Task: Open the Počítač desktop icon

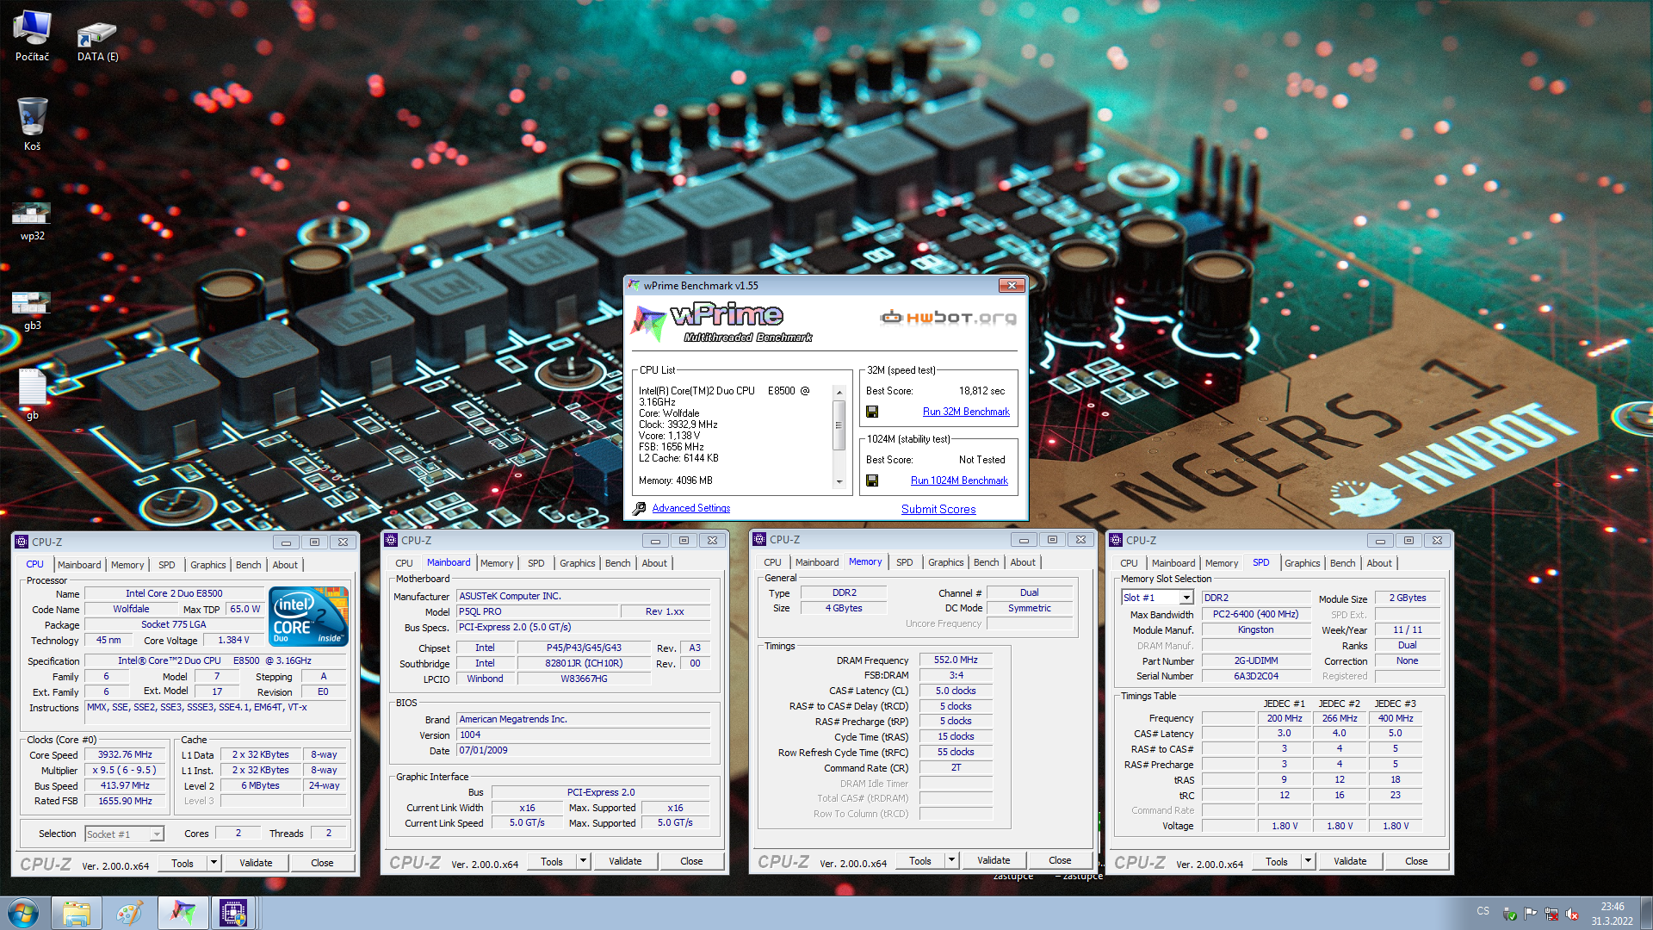Action: [x=32, y=34]
